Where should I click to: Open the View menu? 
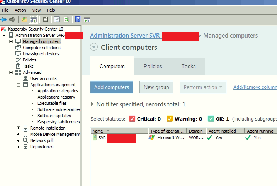click(36, 10)
